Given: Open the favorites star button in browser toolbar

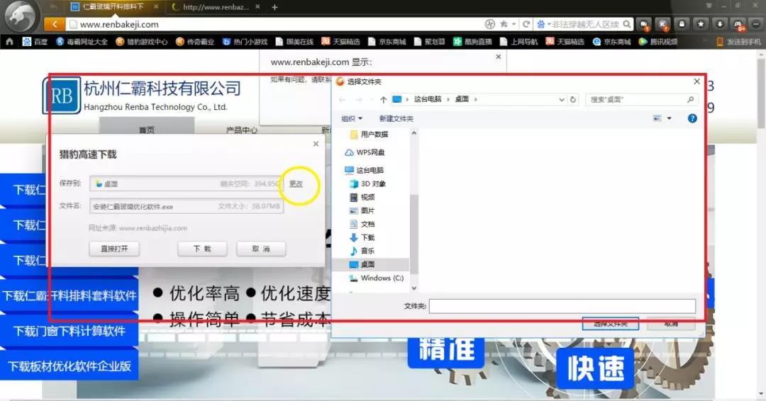Looking at the screenshot, I should point(701,24).
